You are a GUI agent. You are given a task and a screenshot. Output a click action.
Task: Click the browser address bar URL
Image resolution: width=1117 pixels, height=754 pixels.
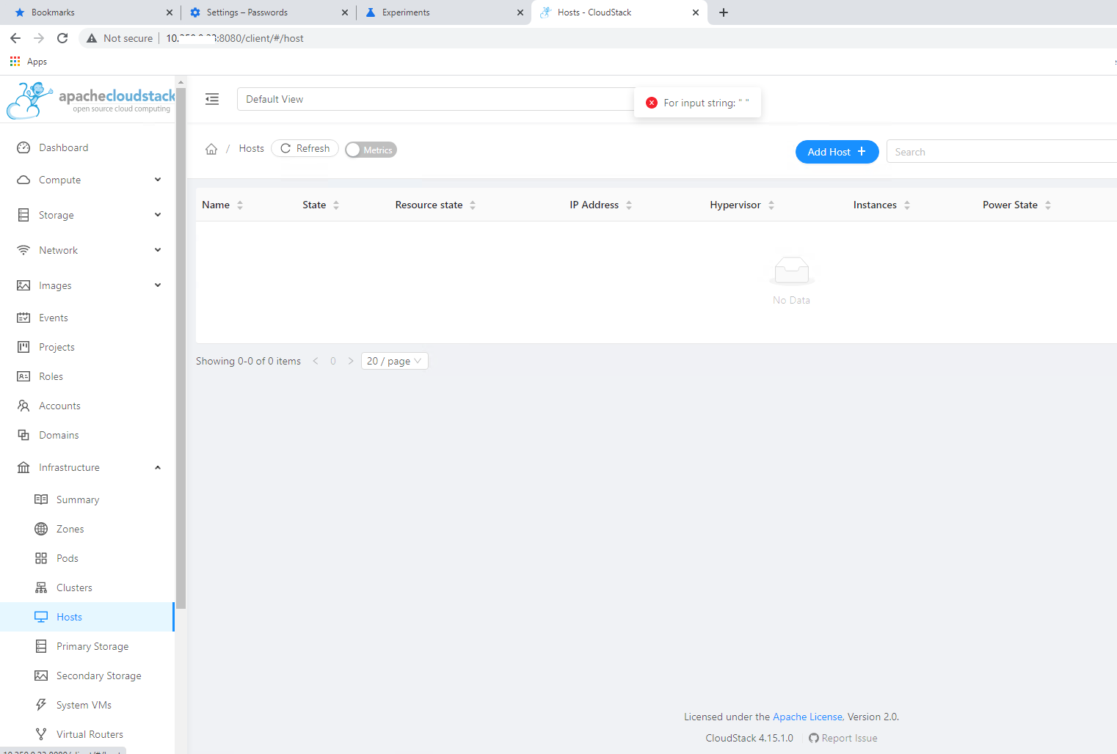235,38
